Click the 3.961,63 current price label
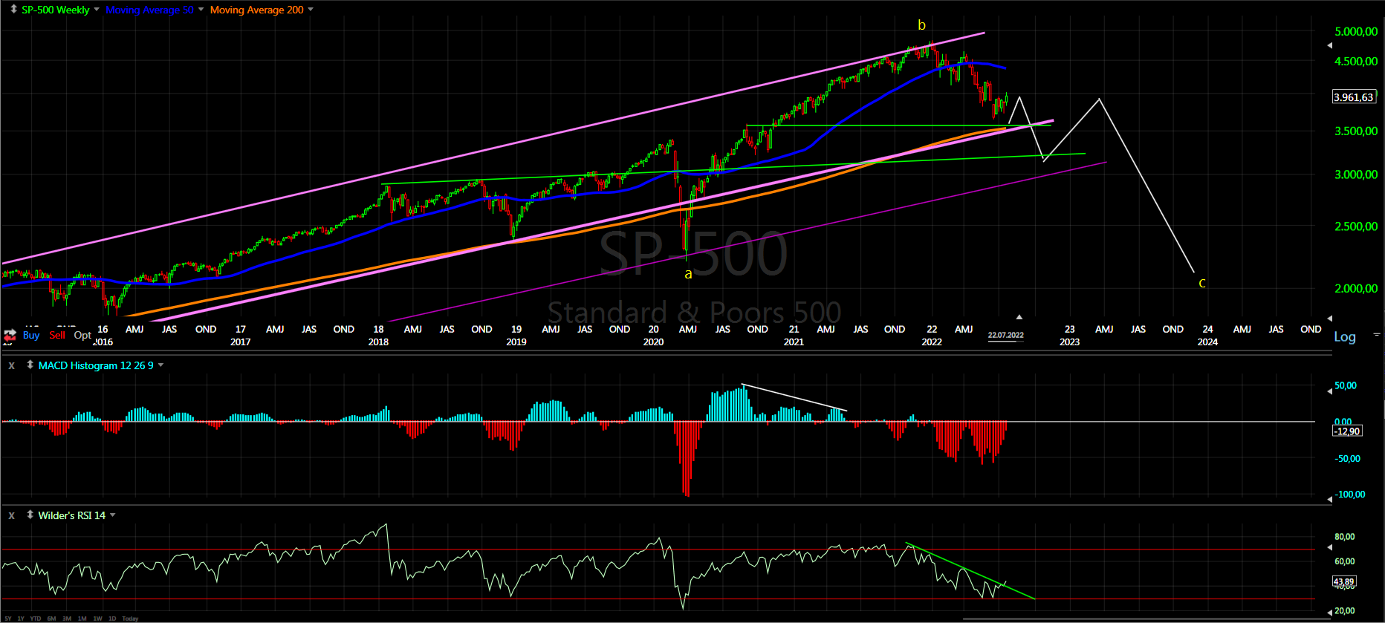 click(1355, 97)
